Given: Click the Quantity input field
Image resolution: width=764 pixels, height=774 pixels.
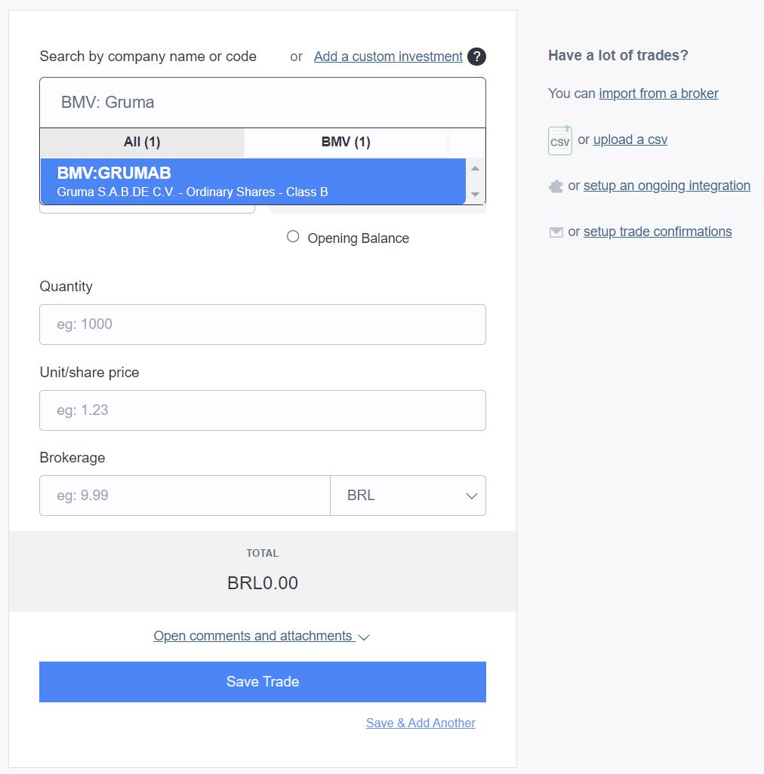Looking at the screenshot, I should click(262, 324).
